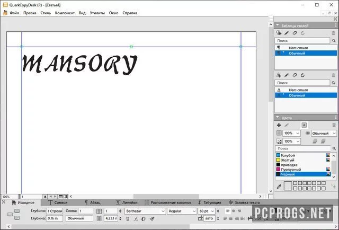Open the Стиль menu
The height and width of the screenshot is (230, 339).
pos(46,13)
